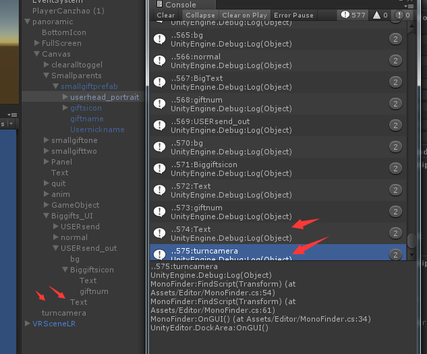Click the Console scrollbar down arrow
The width and height of the screenshot is (427, 354).
(411, 255)
